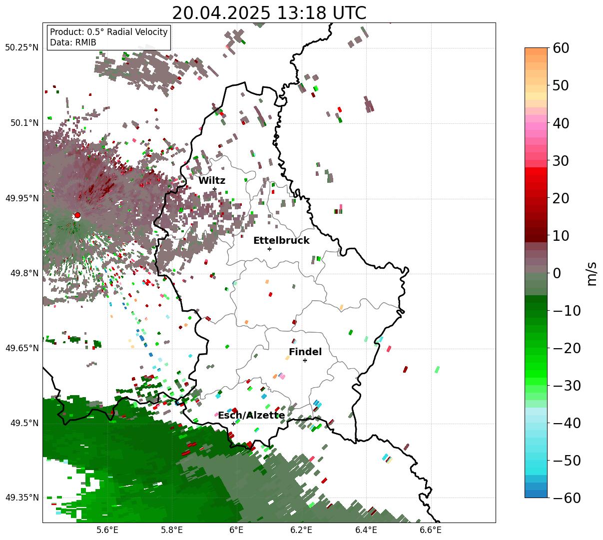Image resolution: width=603 pixels, height=540 pixels.
Task: Click the colorbar value −50
Action: 566,461
